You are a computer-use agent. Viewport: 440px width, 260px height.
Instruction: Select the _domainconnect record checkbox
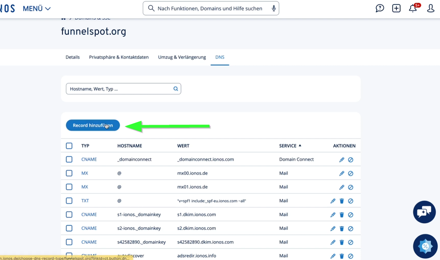pyautogui.click(x=69, y=160)
